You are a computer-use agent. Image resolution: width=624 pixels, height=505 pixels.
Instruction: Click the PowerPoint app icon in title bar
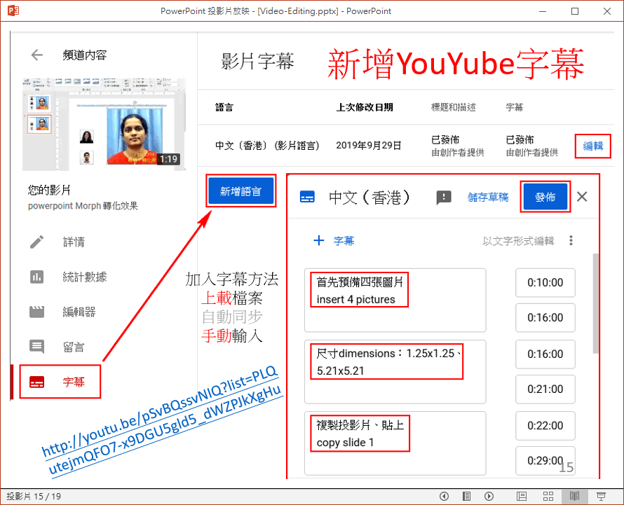pyautogui.click(x=13, y=11)
